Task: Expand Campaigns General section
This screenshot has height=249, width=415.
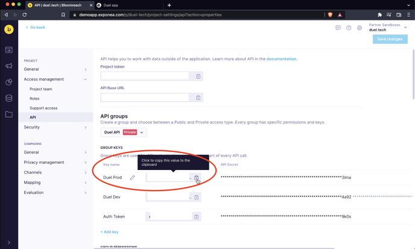Action: (55, 152)
